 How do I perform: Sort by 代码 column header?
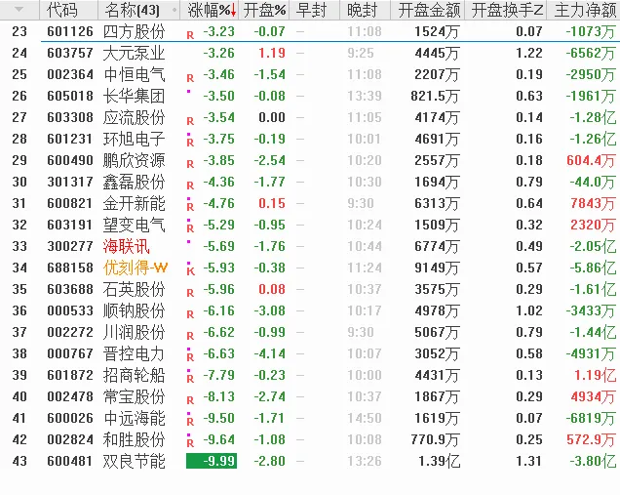62,10
